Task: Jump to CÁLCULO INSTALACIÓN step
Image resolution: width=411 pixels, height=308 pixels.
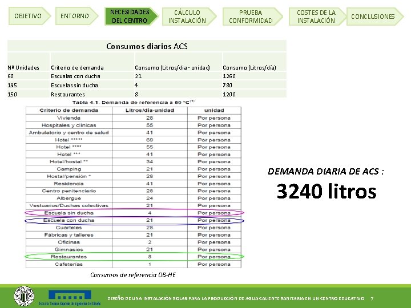Action: click(189, 16)
